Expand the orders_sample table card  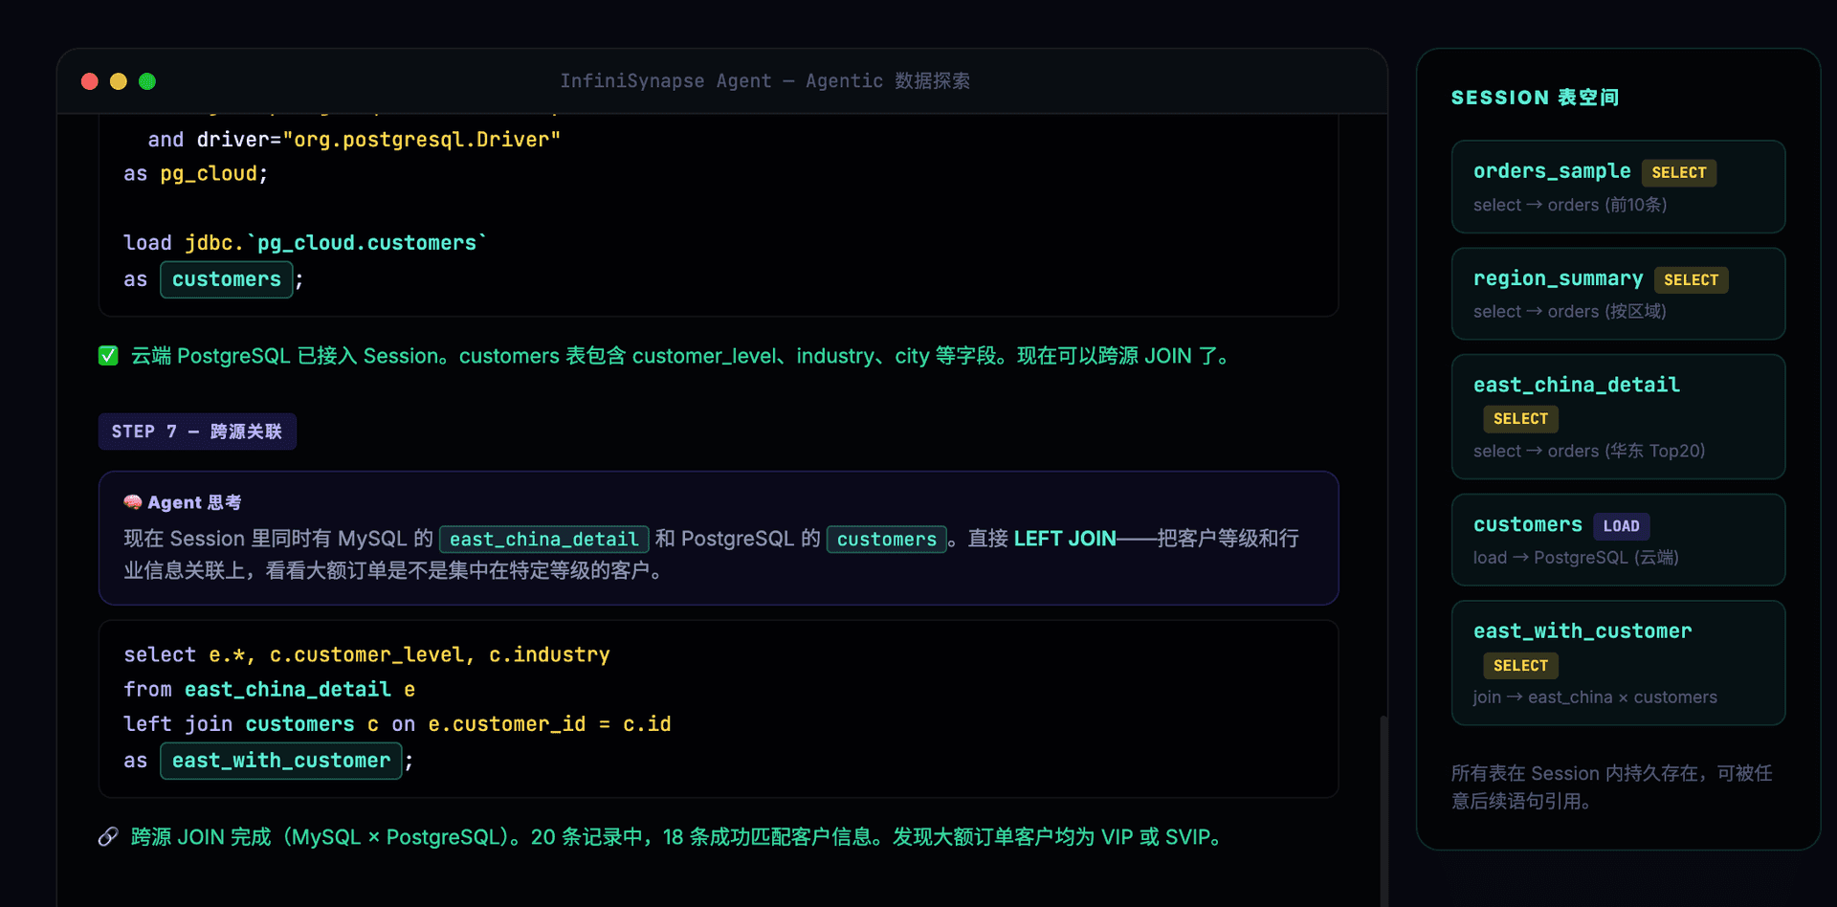click(1617, 187)
